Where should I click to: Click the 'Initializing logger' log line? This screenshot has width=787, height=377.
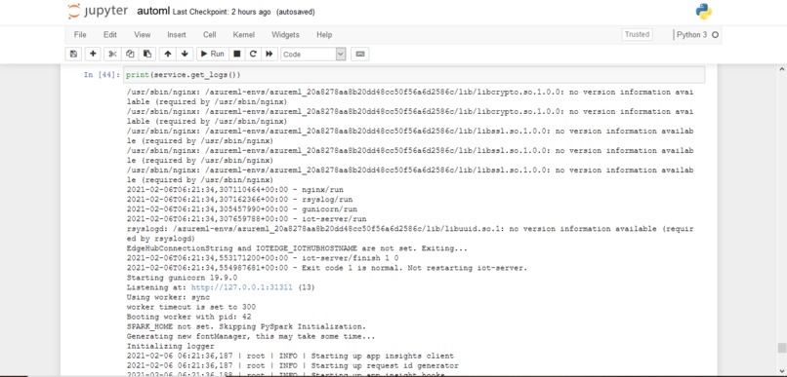171,346
